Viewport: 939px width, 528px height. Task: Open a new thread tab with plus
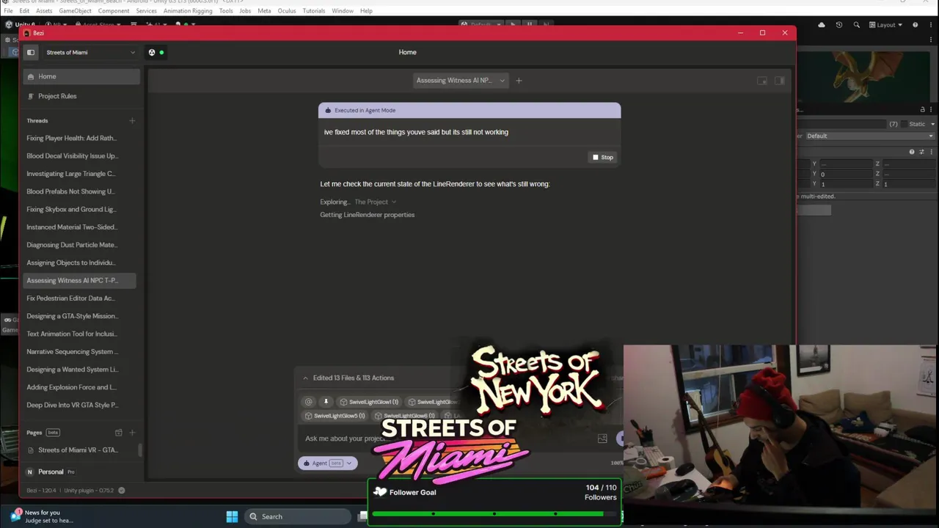(x=519, y=81)
